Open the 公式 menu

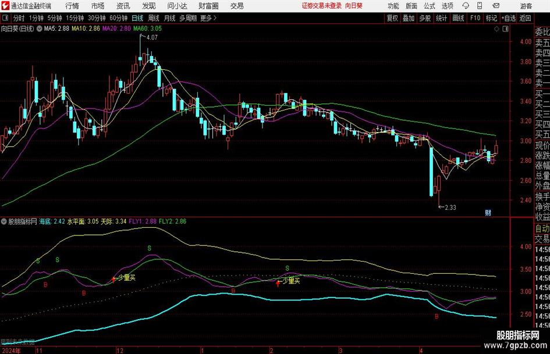coord(430,6)
